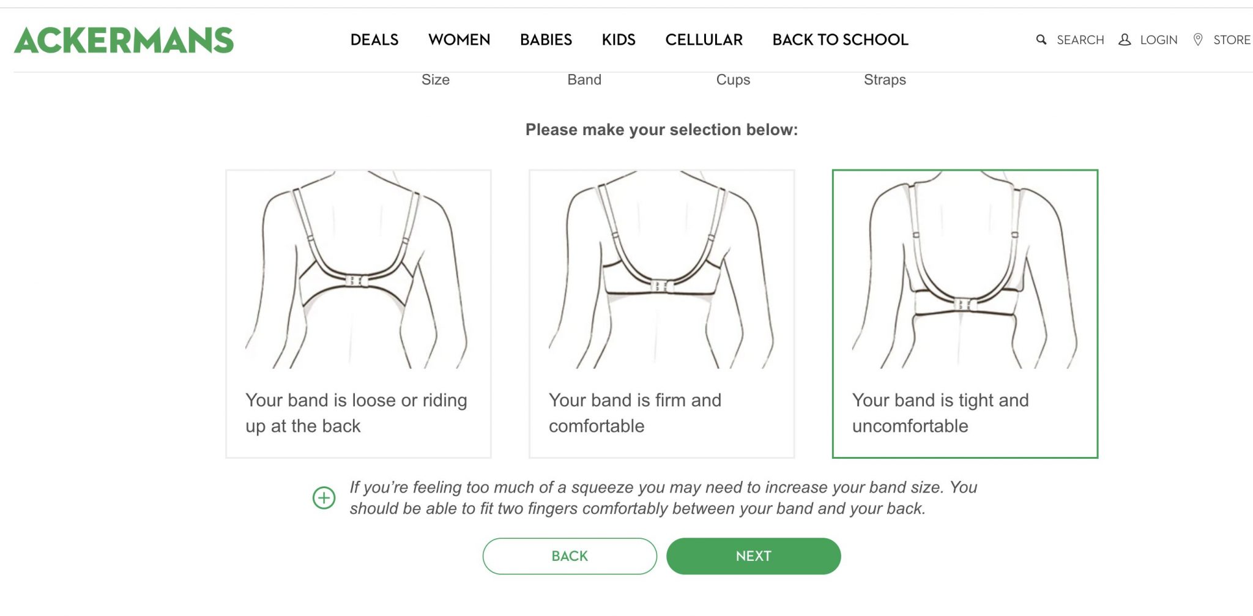This screenshot has width=1253, height=616.
Task: Click the NEXT button
Action: (x=753, y=556)
